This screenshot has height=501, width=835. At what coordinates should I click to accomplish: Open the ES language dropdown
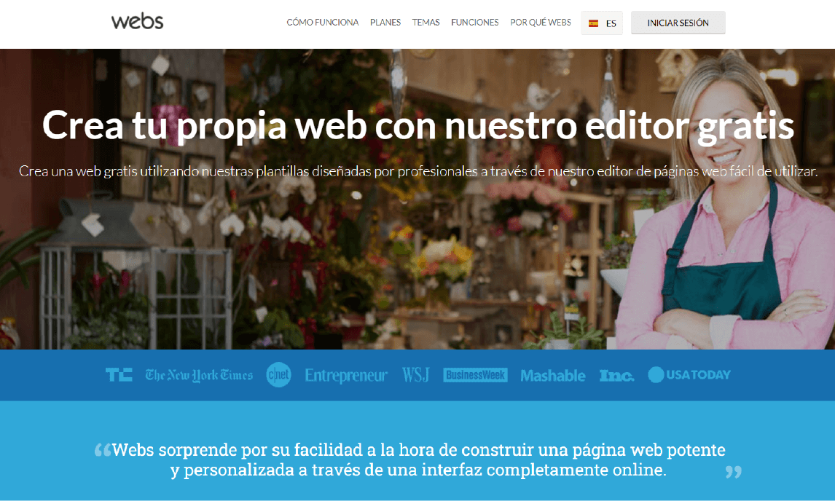coord(602,23)
